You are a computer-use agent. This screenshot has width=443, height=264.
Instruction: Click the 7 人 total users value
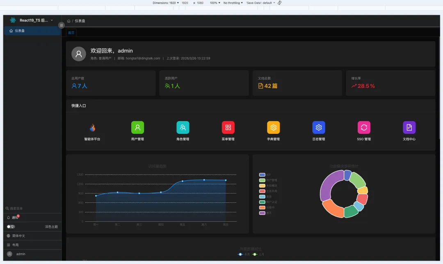(x=82, y=86)
